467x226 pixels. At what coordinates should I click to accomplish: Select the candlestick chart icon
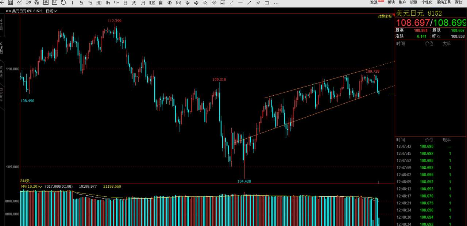pyautogui.click(x=28, y=3)
